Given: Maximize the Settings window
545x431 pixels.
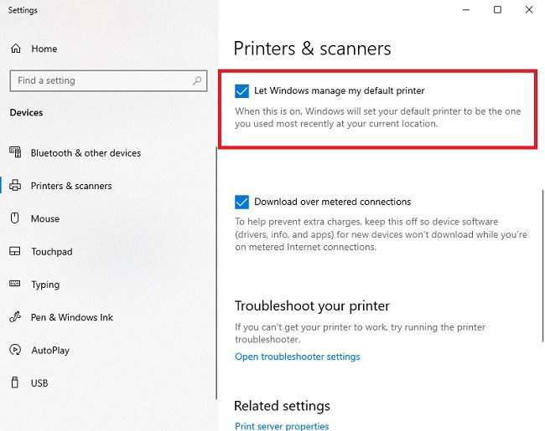Looking at the screenshot, I should click(497, 10).
